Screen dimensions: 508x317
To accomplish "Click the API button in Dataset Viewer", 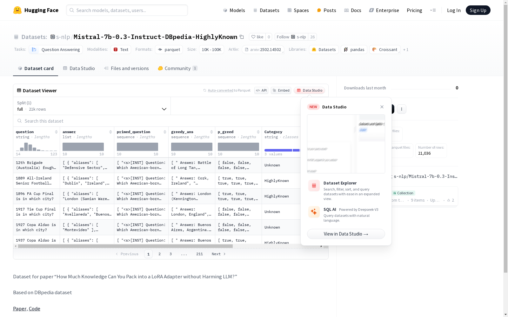I will 261,90.
